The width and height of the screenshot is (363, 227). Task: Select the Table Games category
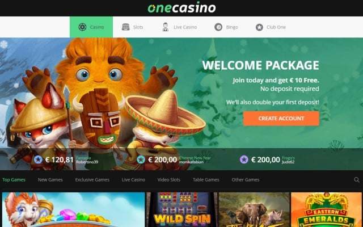pos(206,180)
